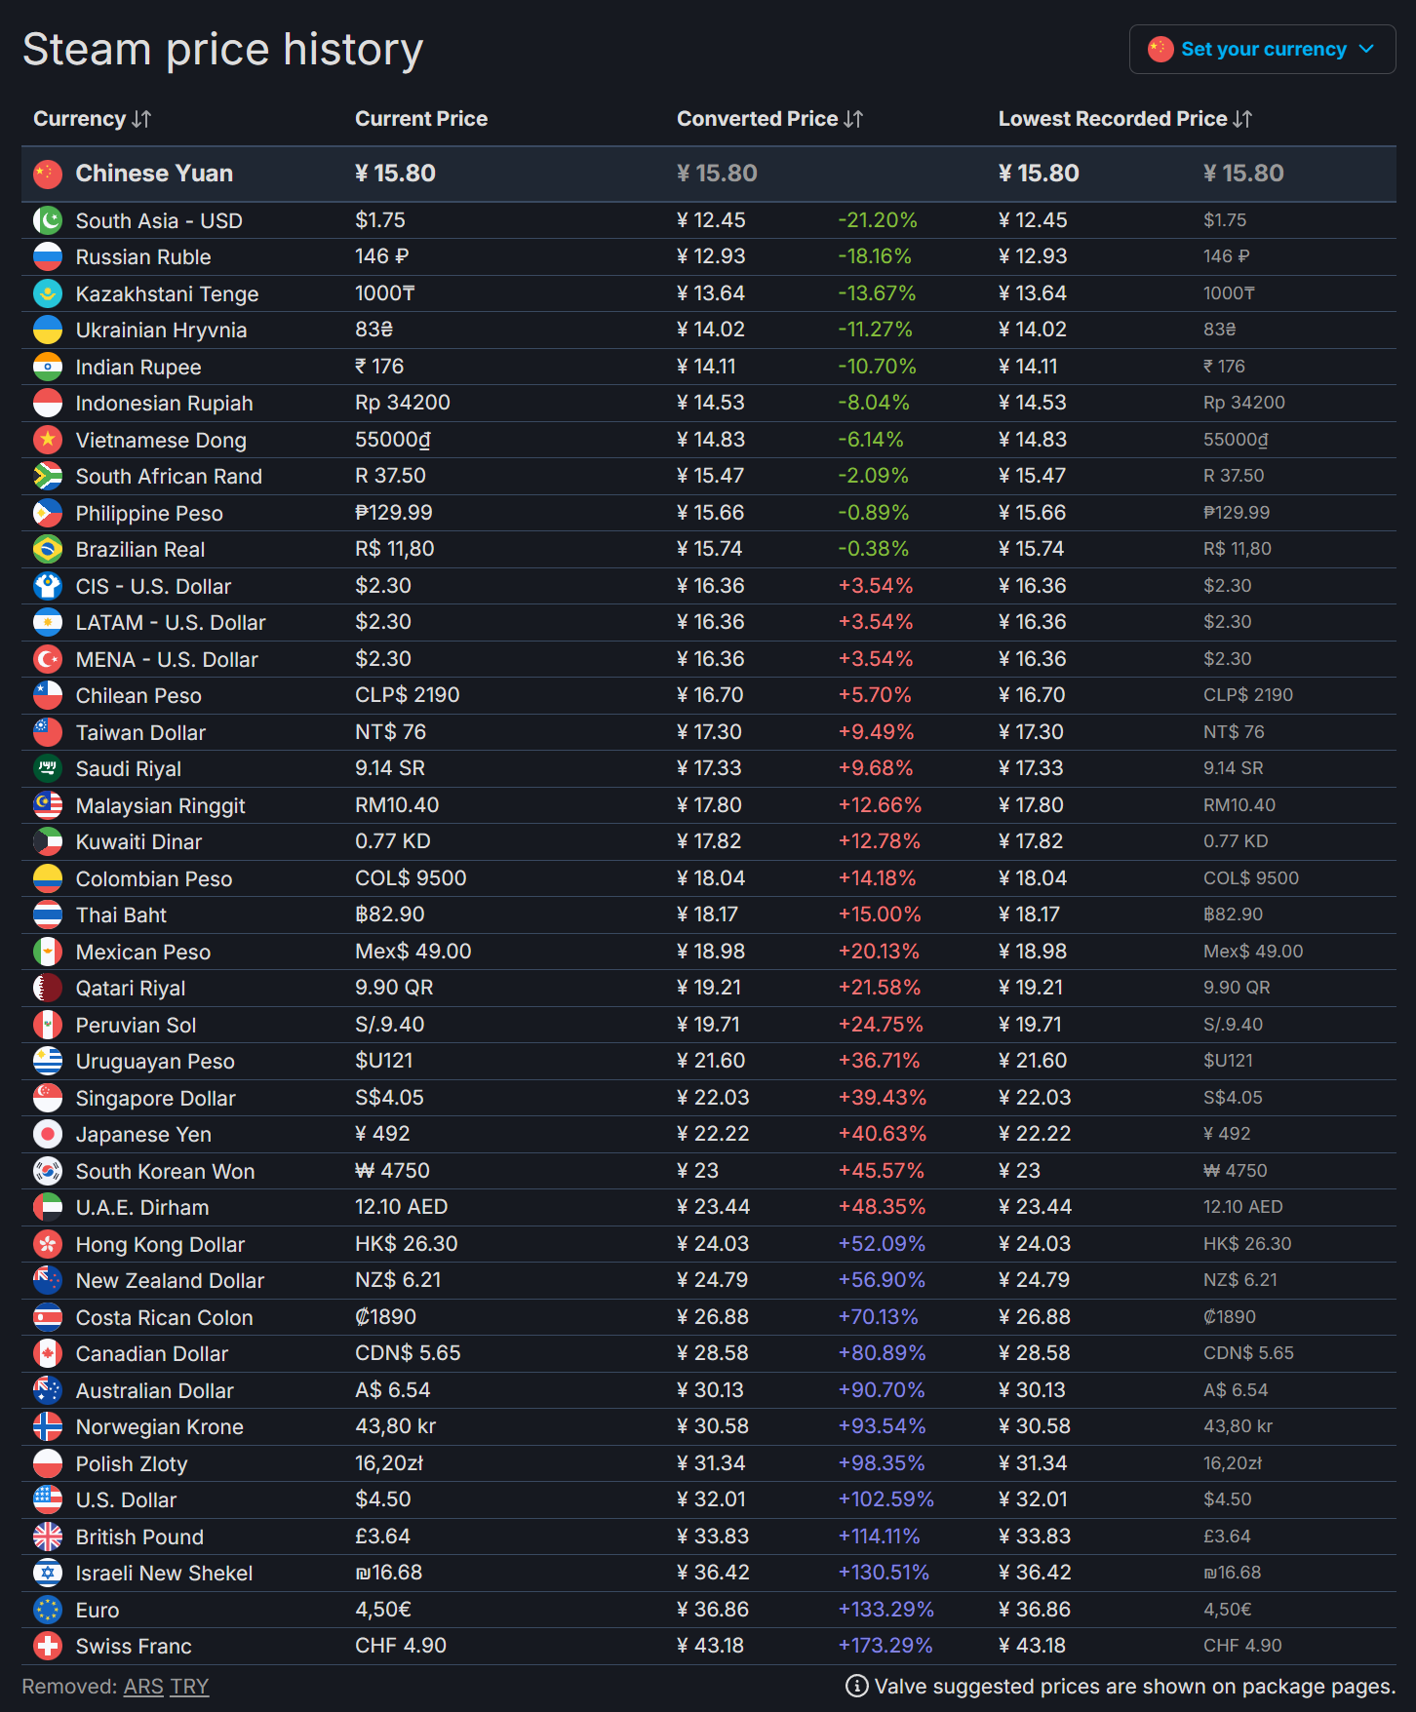
Task: Click the 146 ₽ current price
Action: pos(382,256)
